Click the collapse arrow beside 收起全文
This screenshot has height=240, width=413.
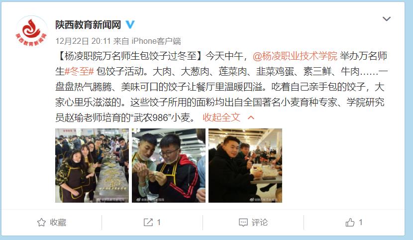[x=251, y=118]
